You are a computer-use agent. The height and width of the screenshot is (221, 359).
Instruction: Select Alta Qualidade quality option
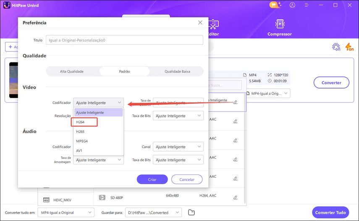click(x=72, y=71)
